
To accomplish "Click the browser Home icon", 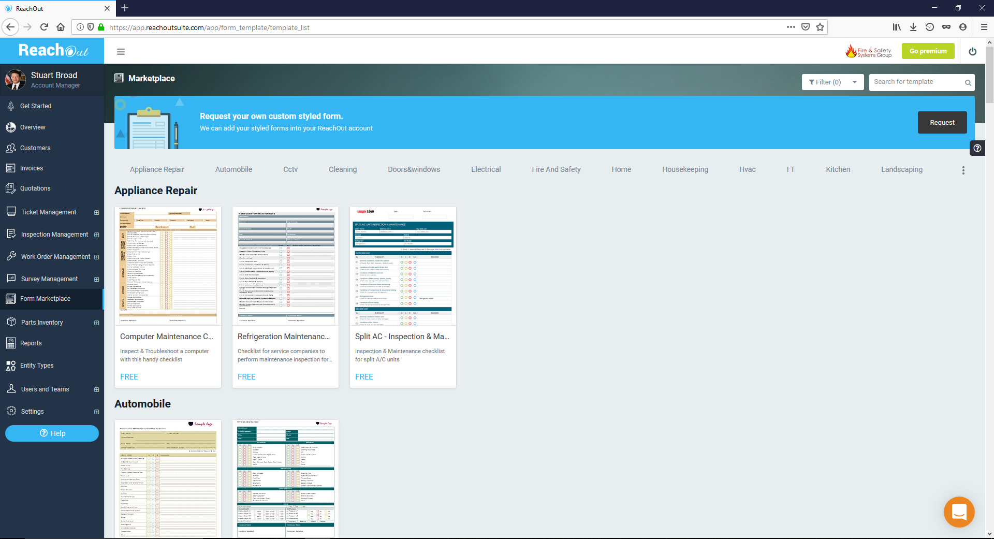I will click(61, 27).
